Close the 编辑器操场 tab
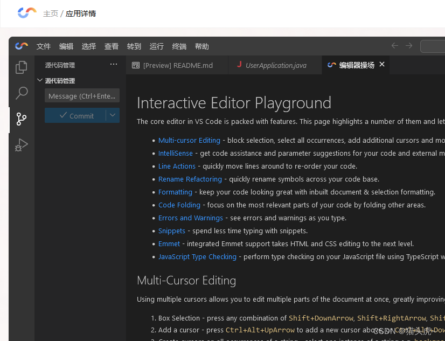 tap(382, 65)
